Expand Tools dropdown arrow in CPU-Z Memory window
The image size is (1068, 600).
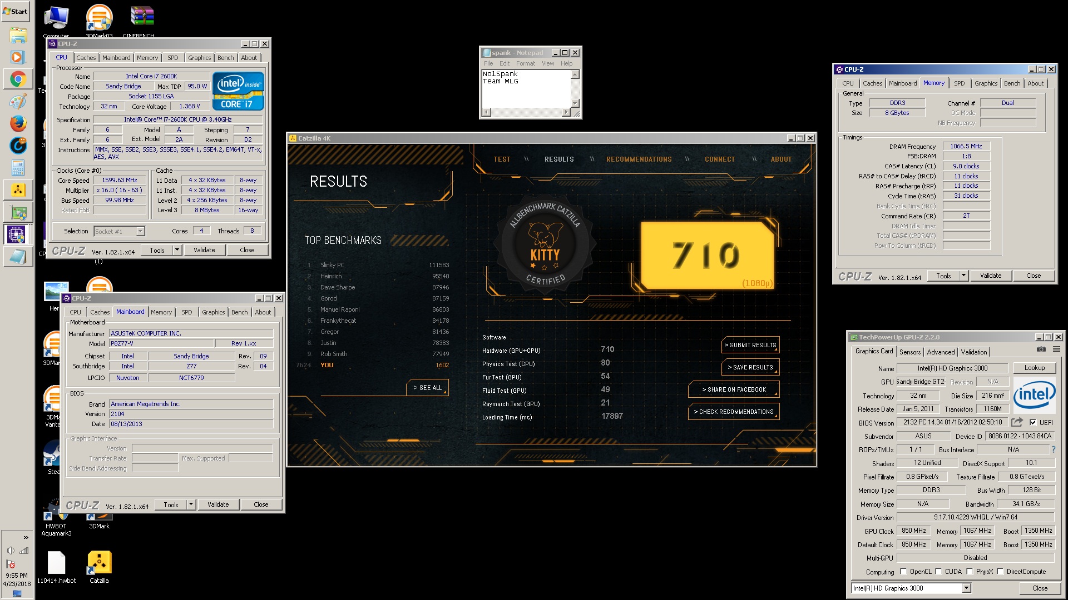pos(963,276)
